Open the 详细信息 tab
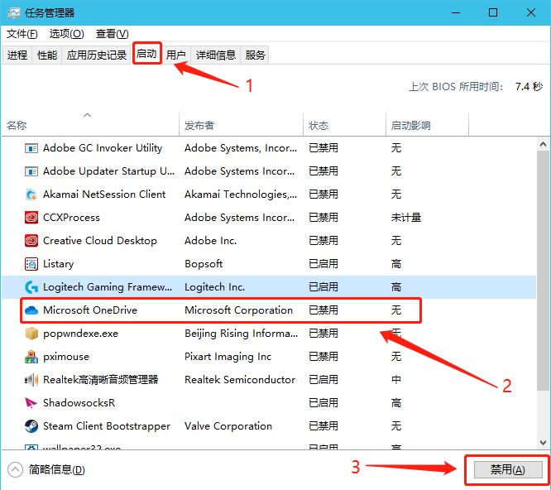The height and width of the screenshot is (490, 551). coord(216,55)
